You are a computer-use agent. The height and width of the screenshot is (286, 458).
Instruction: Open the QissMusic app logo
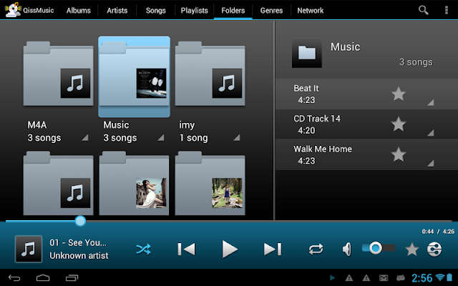(x=13, y=10)
